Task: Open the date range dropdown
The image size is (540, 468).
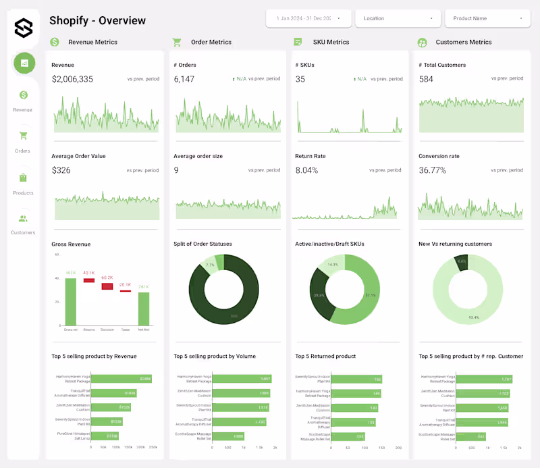Action: (308, 18)
